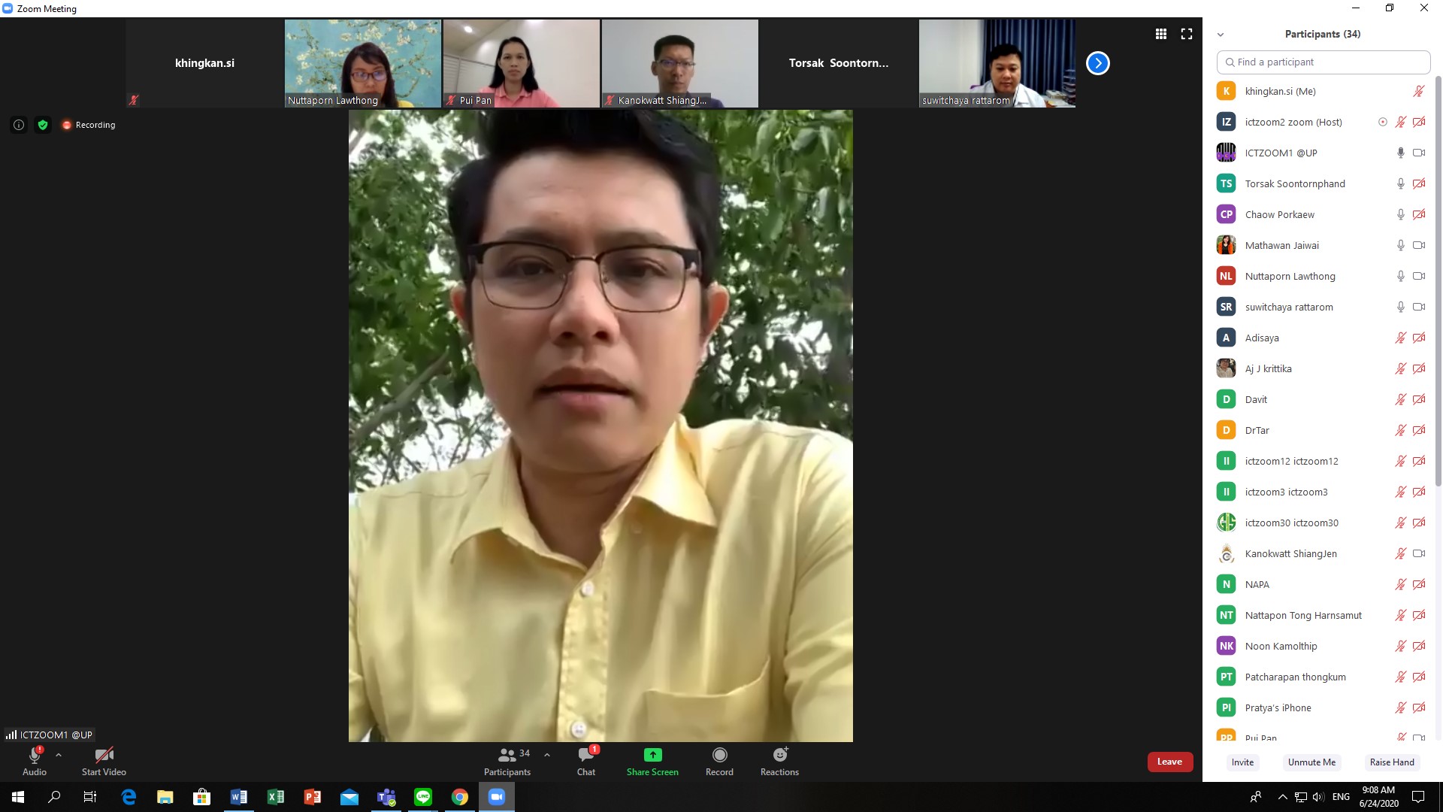Select khingkan.si video tile
The image size is (1443, 812).
pos(204,63)
